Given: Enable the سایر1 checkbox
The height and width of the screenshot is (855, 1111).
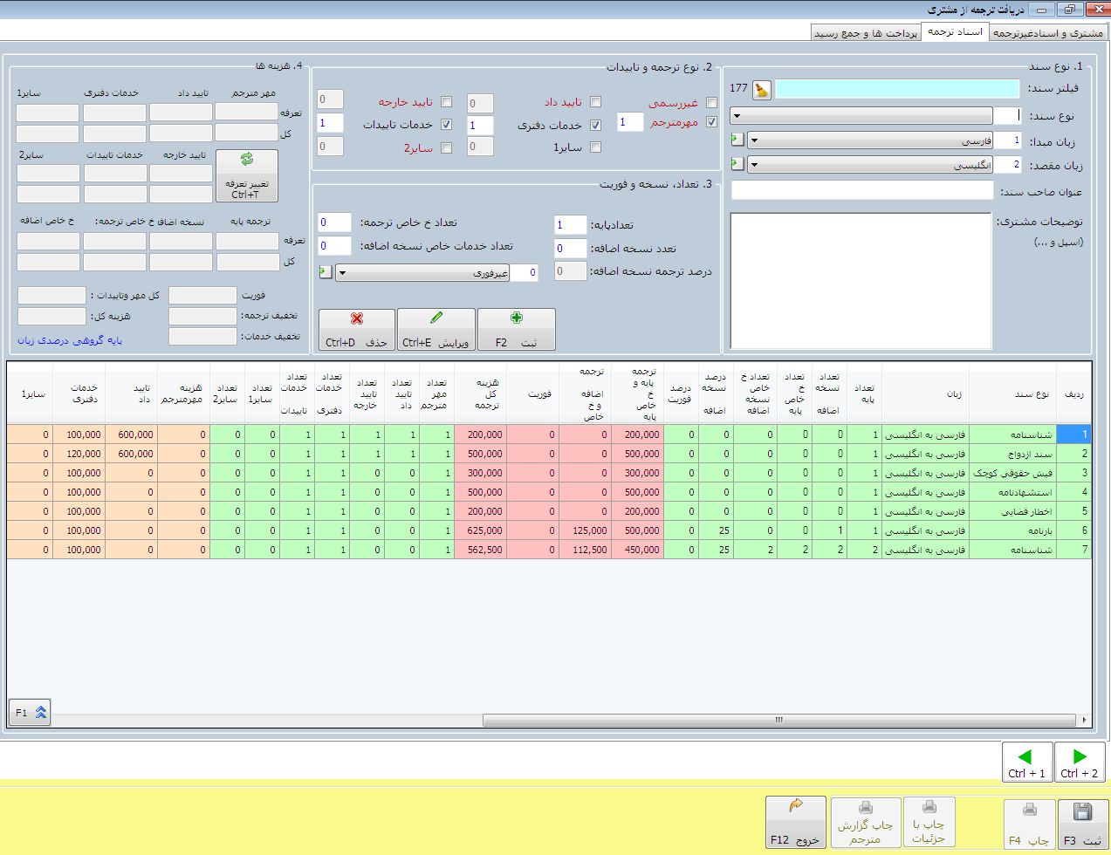Looking at the screenshot, I should tap(595, 147).
